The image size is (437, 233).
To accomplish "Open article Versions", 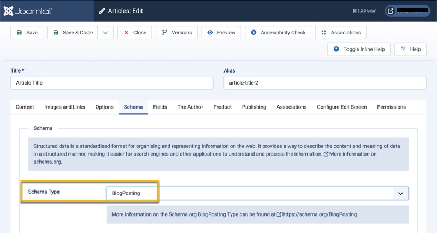I will click(x=176, y=33).
